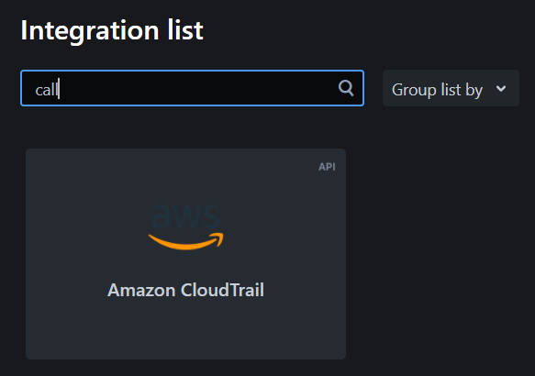Click the magnifying glass search icon
Image resolution: width=535 pixels, height=376 pixels.
(x=346, y=88)
